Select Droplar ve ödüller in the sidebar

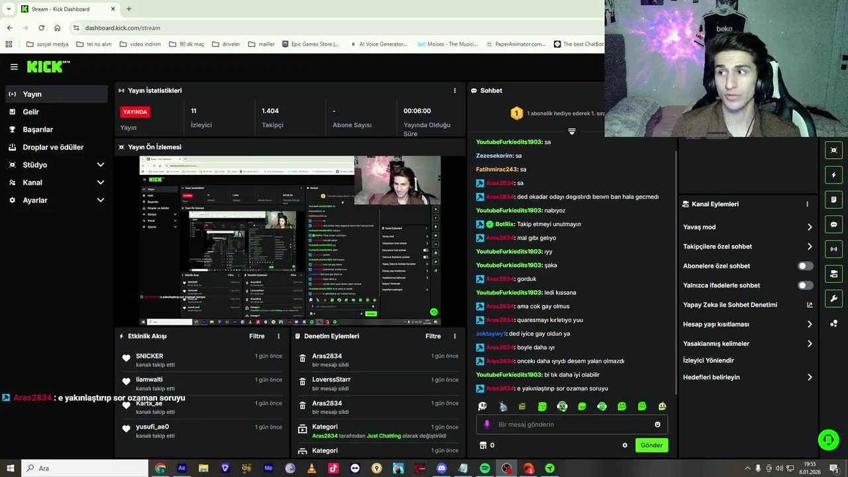(56, 147)
